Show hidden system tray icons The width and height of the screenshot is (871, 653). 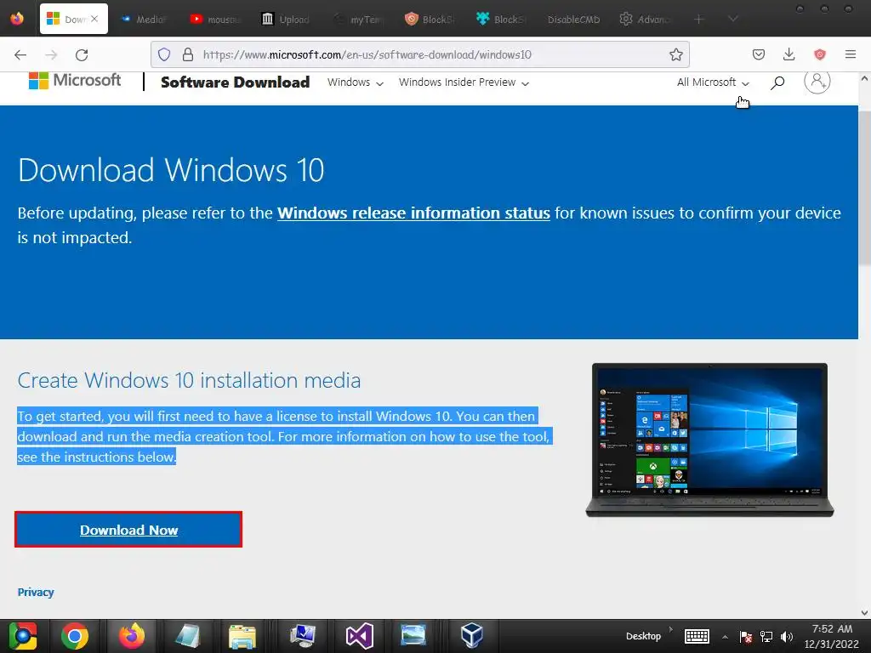(x=725, y=637)
